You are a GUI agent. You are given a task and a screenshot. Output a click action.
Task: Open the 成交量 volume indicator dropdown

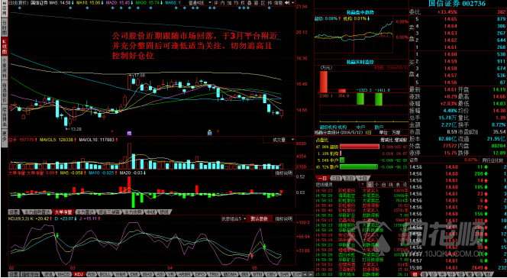pos(279,140)
